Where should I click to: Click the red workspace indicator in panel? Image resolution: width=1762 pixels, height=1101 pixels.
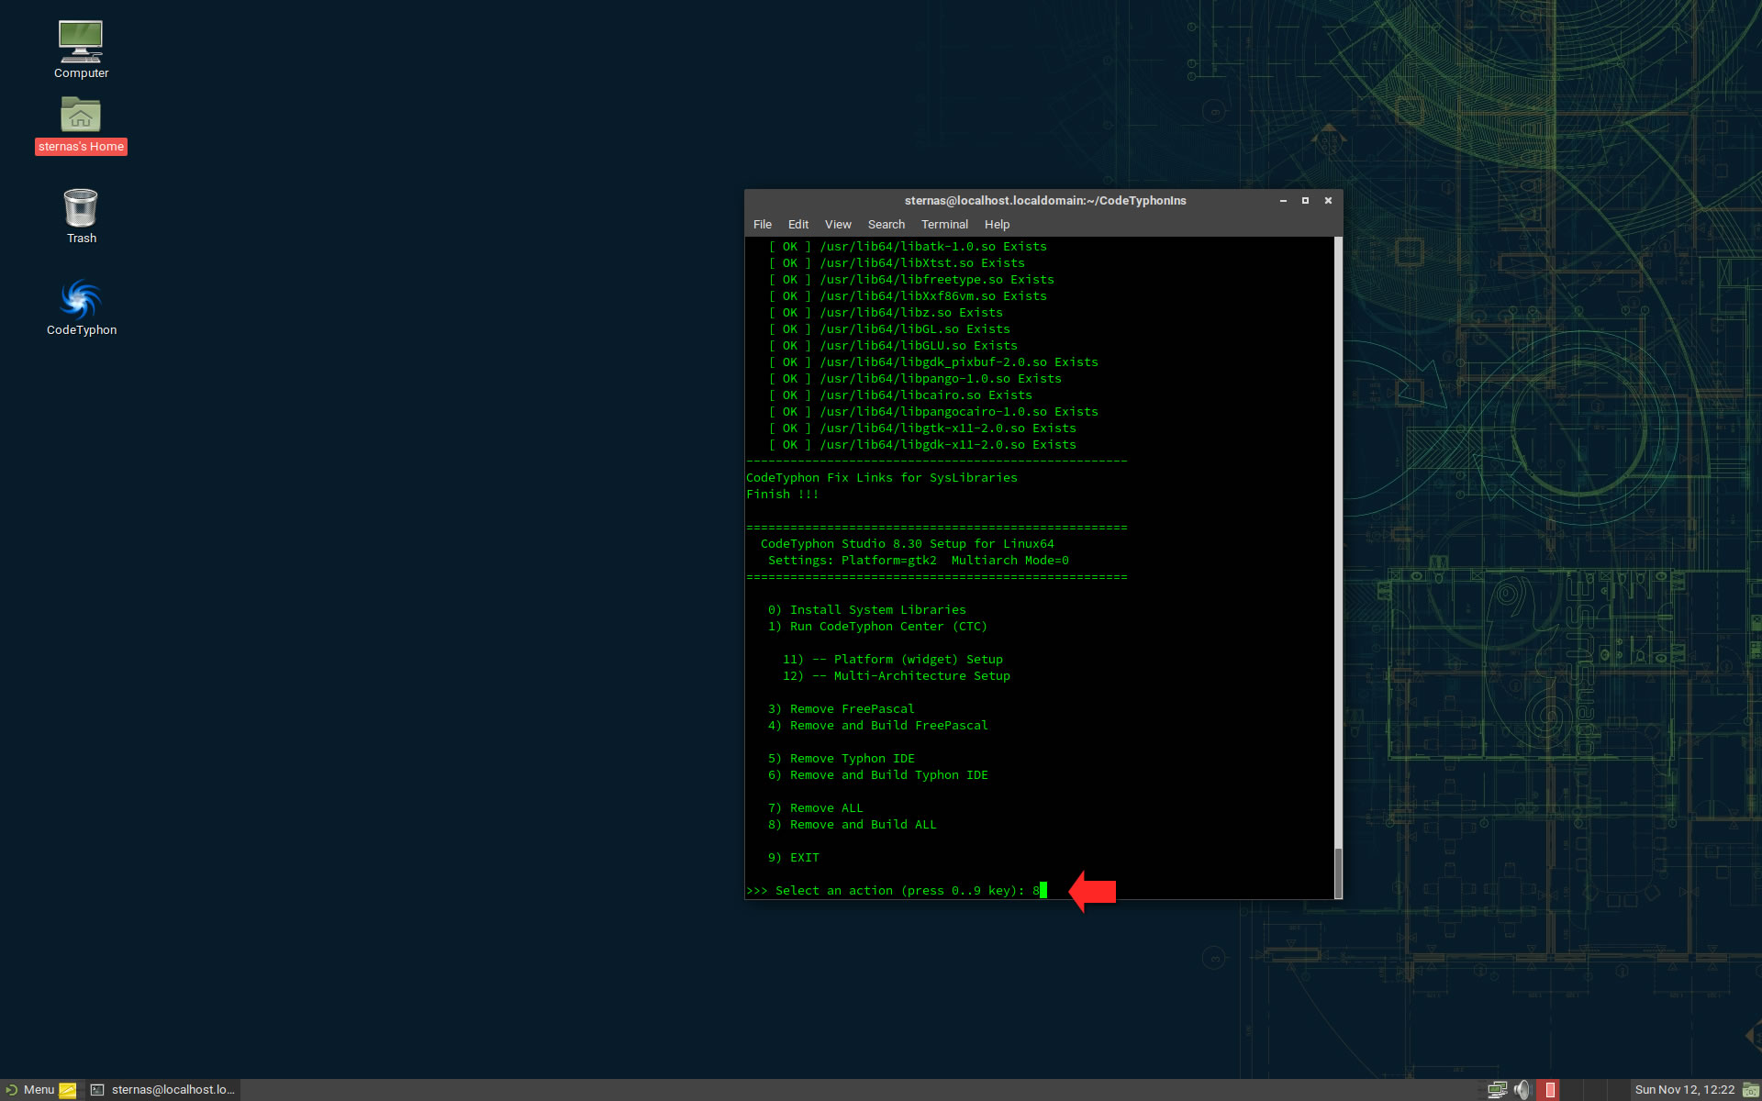(x=1550, y=1090)
